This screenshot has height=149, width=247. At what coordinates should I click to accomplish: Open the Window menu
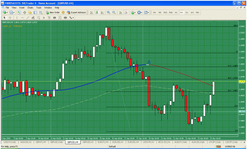click(48, 7)
